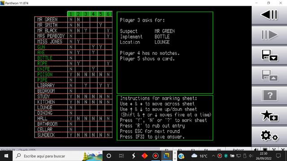
Task: Click the Pantheon emulator taskbar icon
Action: coord(166,156)
